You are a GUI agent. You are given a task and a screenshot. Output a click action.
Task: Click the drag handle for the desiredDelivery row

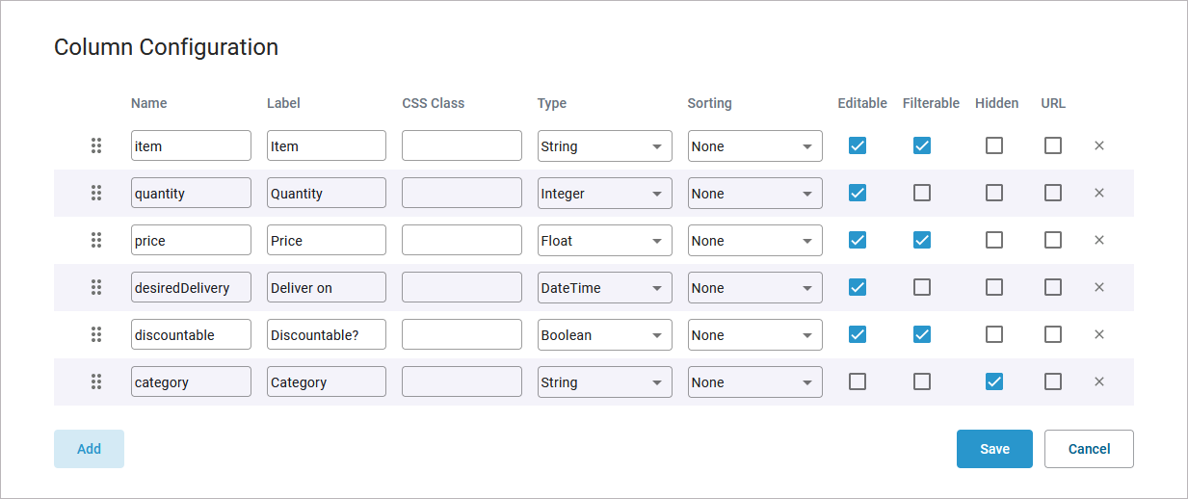point(96,287)
